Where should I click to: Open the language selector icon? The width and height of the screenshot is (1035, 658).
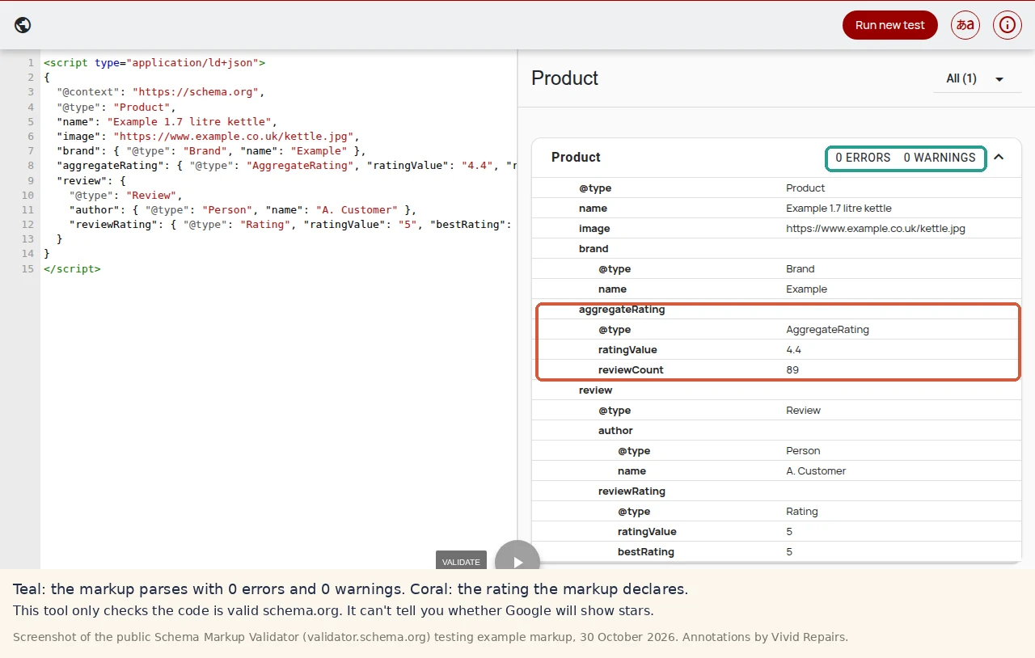pyautogui.click(x=965, y=25)
